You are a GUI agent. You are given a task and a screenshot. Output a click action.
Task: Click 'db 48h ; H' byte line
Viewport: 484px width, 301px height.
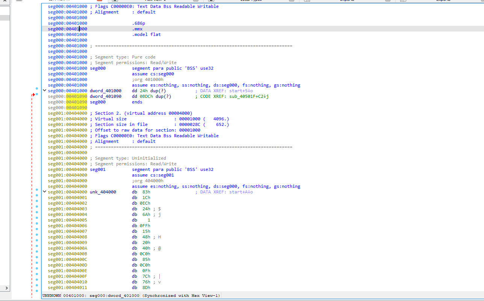tap(146, 237)
